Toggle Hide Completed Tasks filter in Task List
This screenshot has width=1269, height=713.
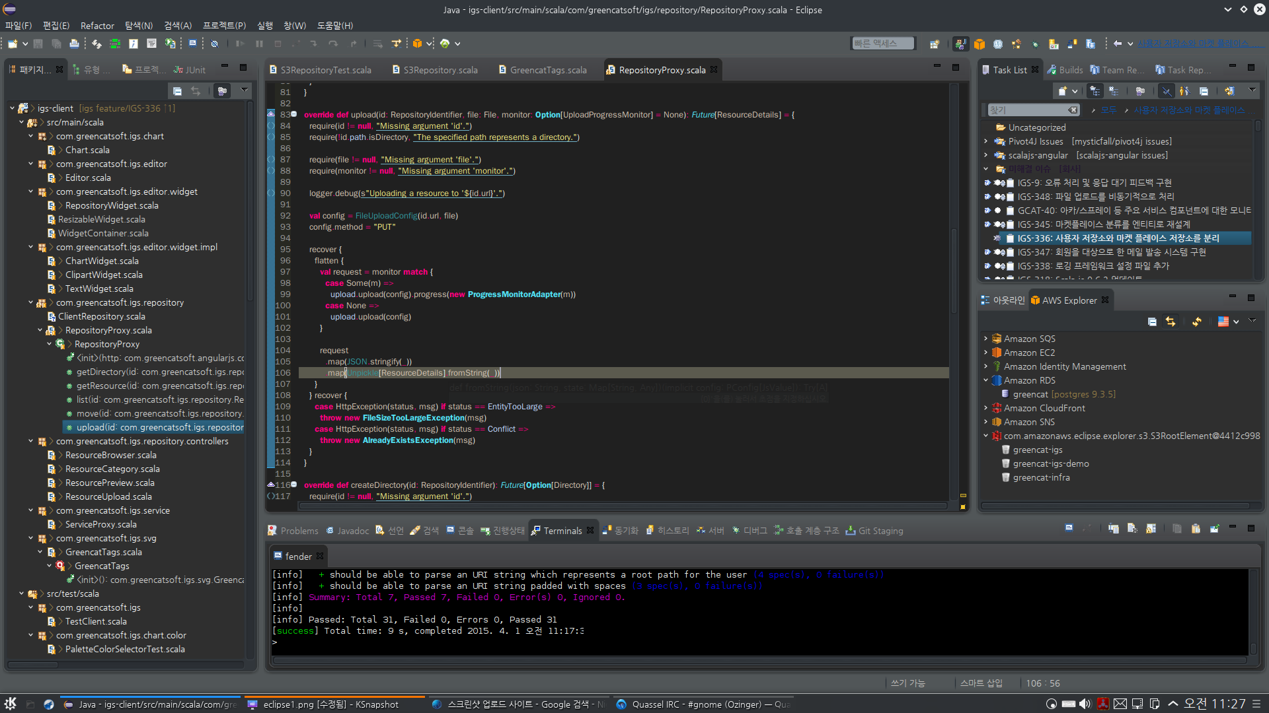click(x=1167, y=90)
